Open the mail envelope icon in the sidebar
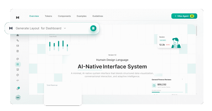The image size is (212, 111). point(18,46)
